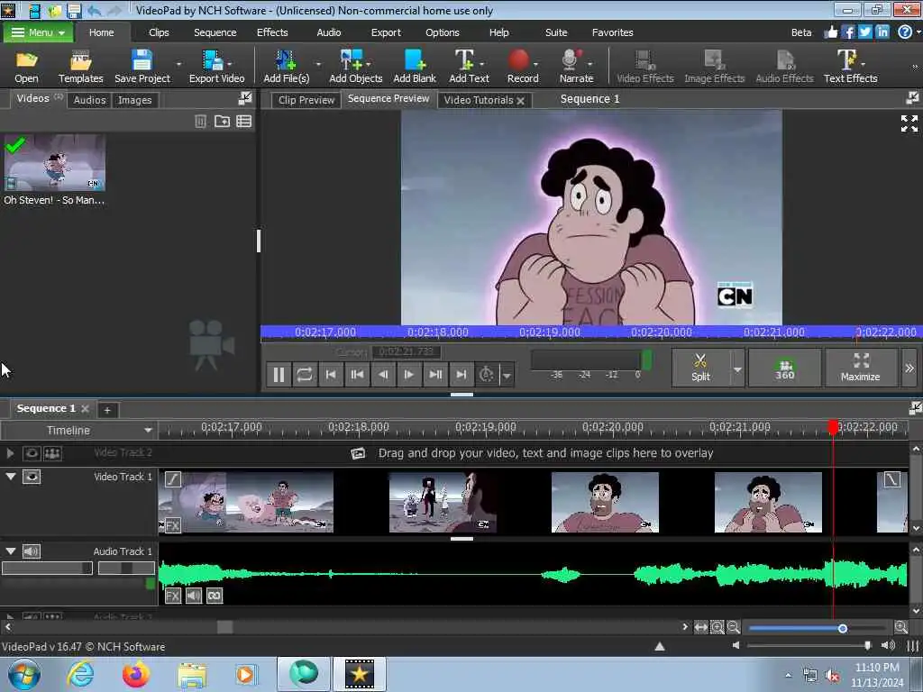Switch the media bin to list view
Image resolution: width=923 pixels, height=692 pixels.
[243, 122]
